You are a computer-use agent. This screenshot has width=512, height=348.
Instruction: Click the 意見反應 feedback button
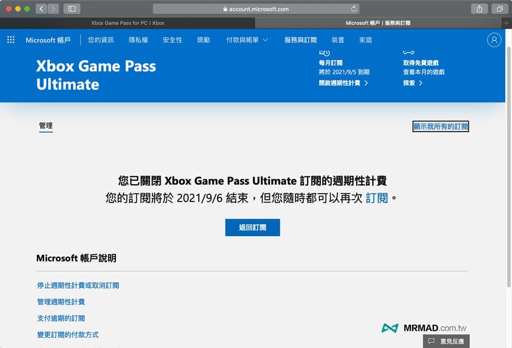(x=446, y=341)
